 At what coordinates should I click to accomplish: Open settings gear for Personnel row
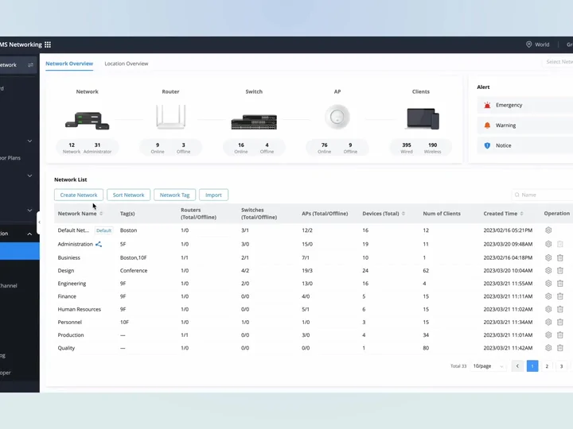(x=548, y=322)
